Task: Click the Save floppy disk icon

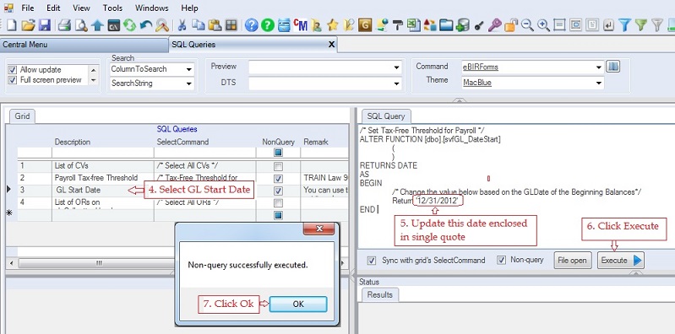Action: pos(45,25)
